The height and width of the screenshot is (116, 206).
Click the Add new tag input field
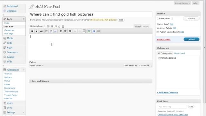(x=172, y=107)
